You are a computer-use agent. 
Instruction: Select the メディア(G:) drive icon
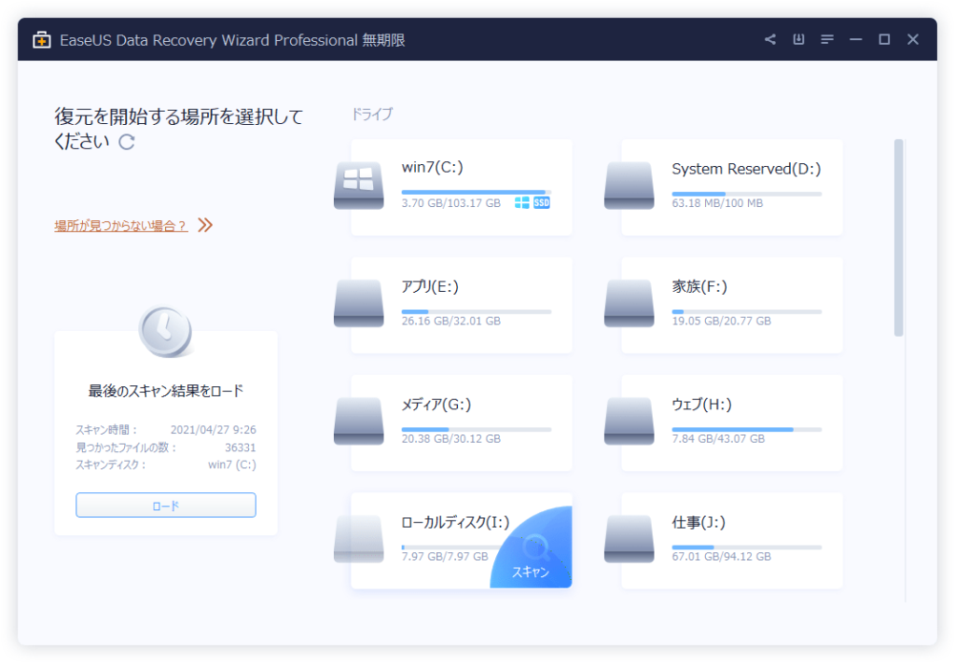pyautogui.click(x=359, y=421)
